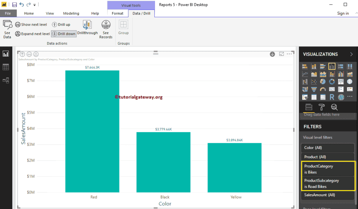Click Expand next level in ribbon

[32, 34]
